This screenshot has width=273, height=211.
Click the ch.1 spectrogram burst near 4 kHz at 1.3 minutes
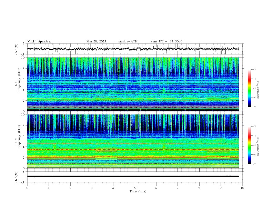(55, 90)
